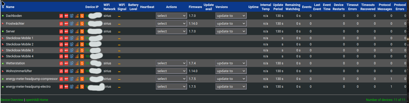Follow the Device Overview link
409x103 pixels.
(x=12, y=100)
